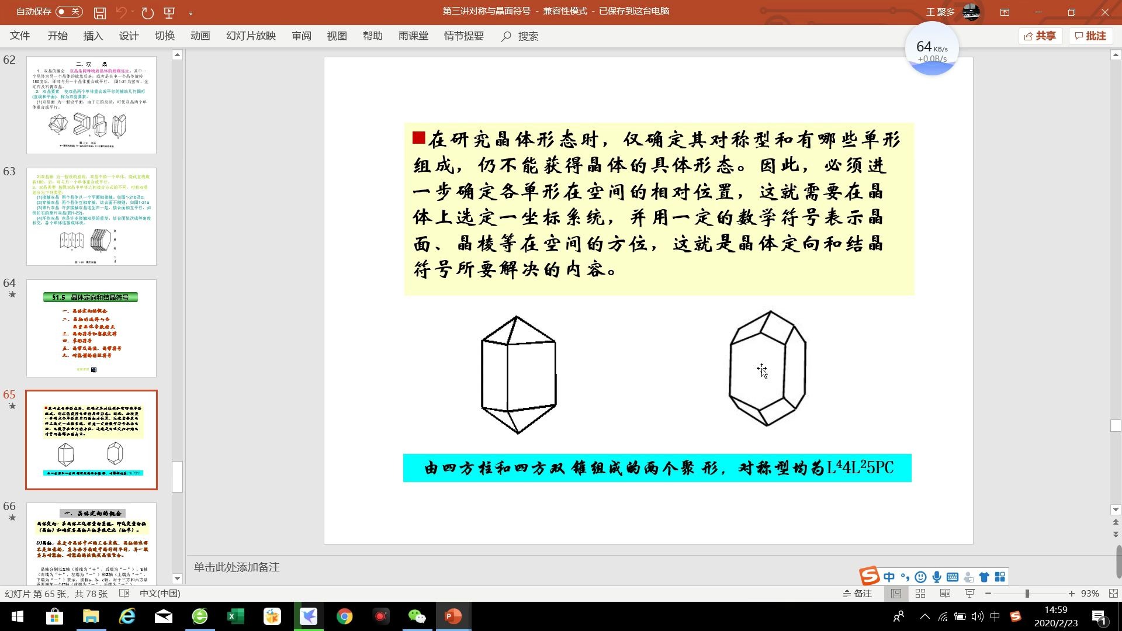Switch to the 插入 ribbon tab
Image resolution: width=1122 pixels, height=631 pixels.
[93, 36]
